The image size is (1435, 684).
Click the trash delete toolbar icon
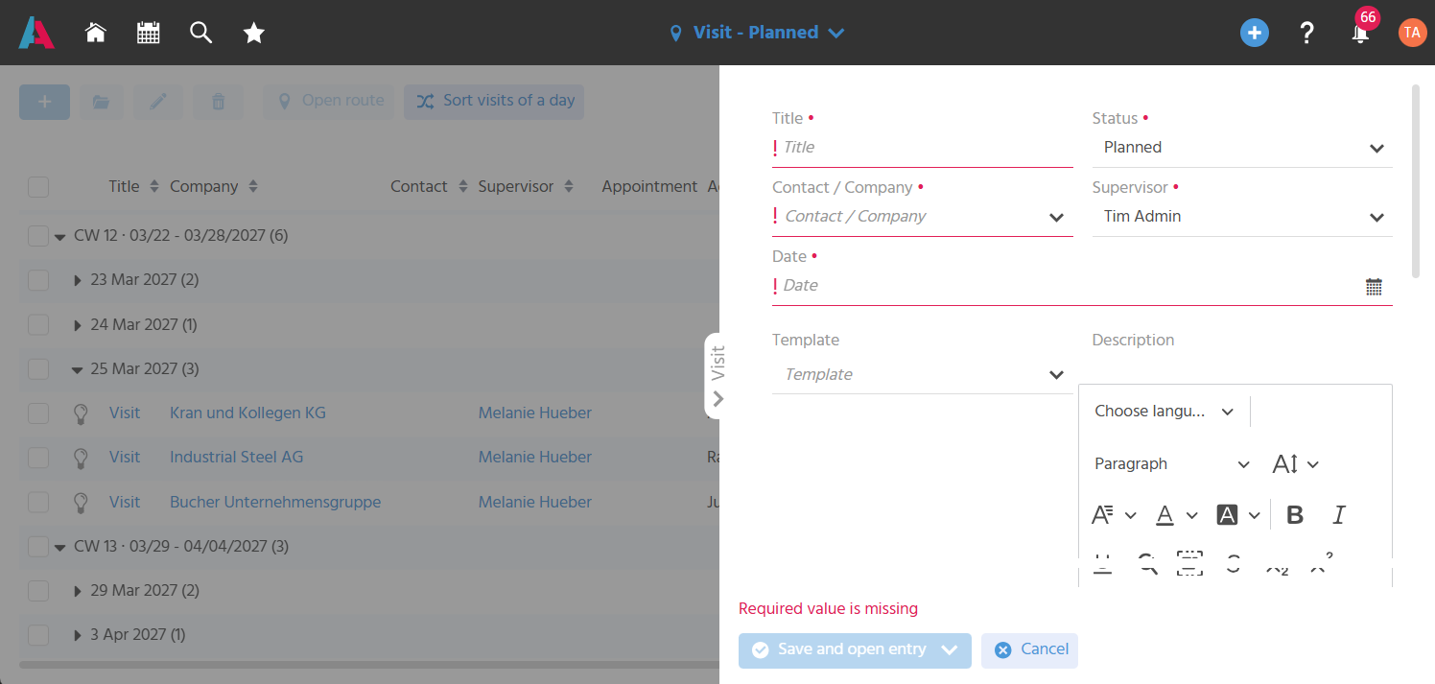pos(219,101)
